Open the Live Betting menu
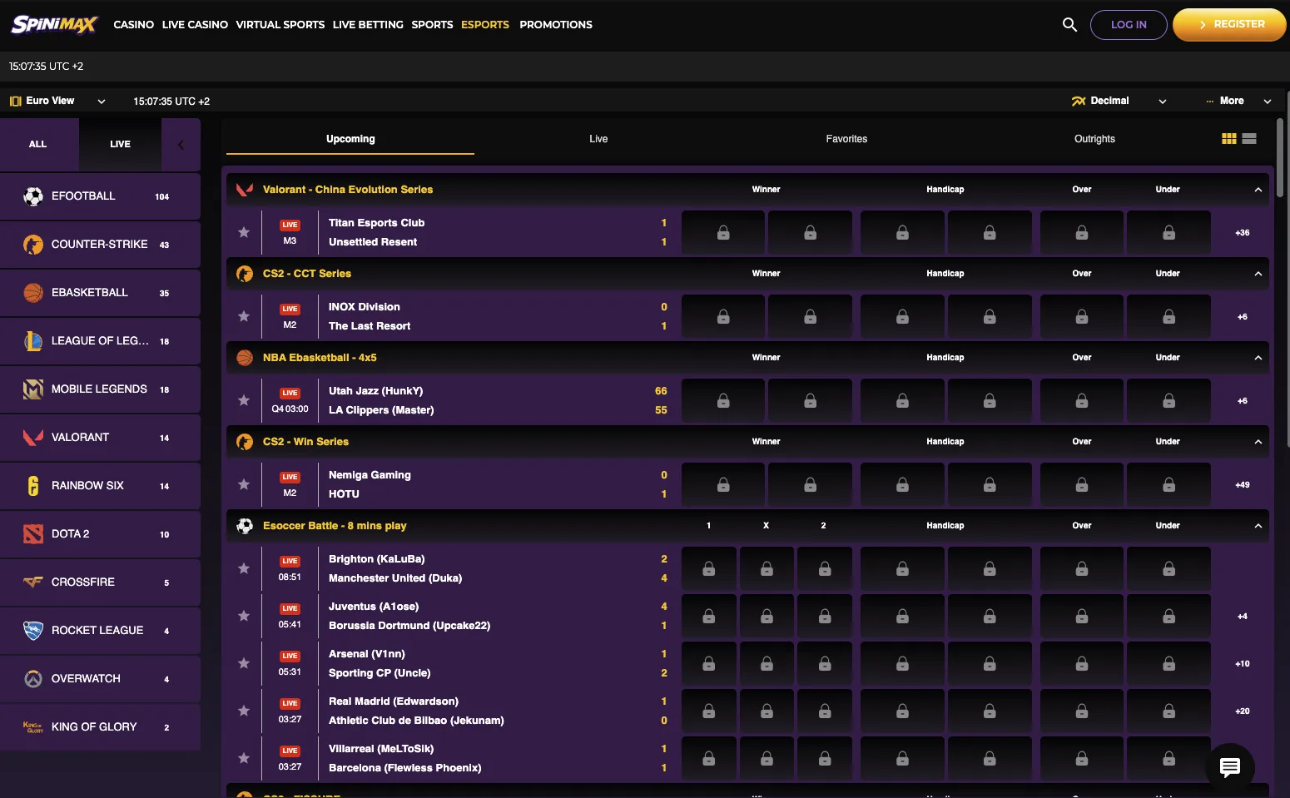This screenshot has height=798, width=1290. click(x=368, y=25)
